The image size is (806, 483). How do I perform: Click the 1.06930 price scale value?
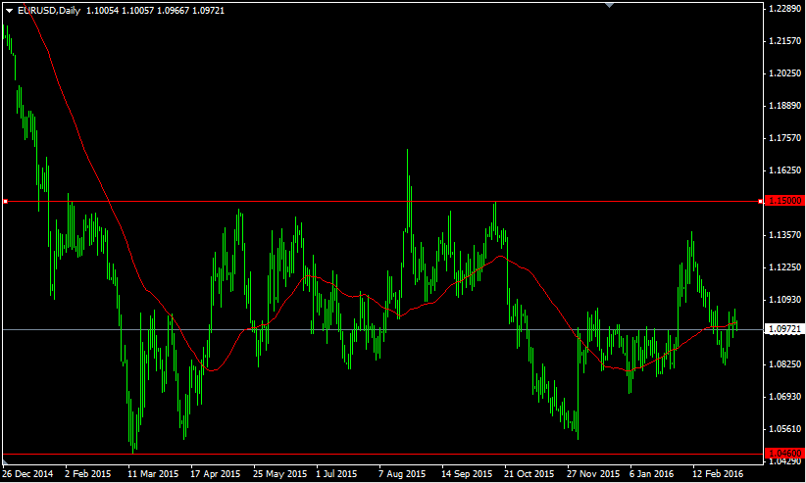tap(785, 397)
